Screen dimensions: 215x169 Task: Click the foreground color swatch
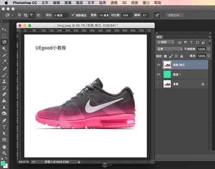coord(3,163)
